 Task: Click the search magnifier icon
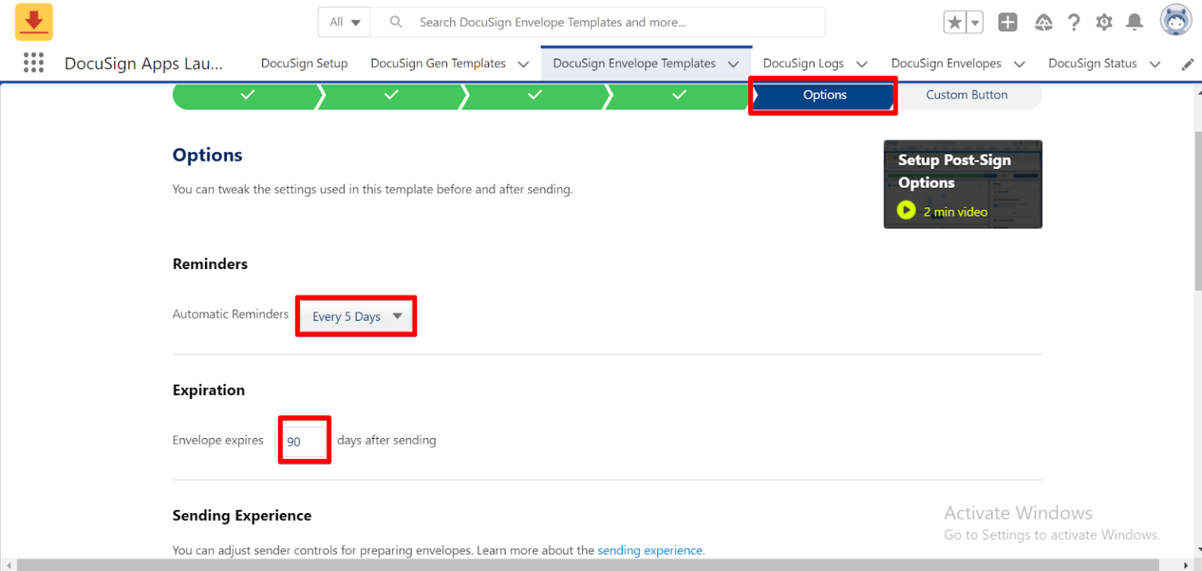396,22
